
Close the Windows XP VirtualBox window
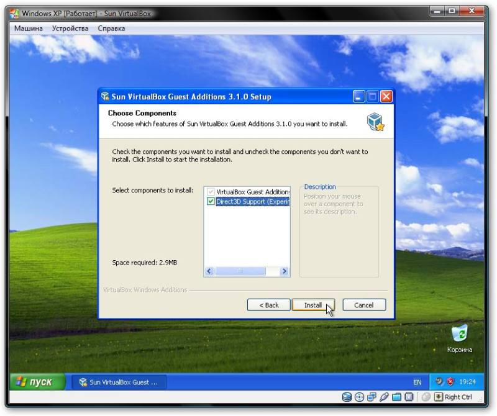click(x=472, y=11)
